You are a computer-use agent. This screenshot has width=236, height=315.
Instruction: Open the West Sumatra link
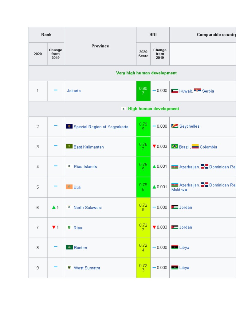coord(87,268)
